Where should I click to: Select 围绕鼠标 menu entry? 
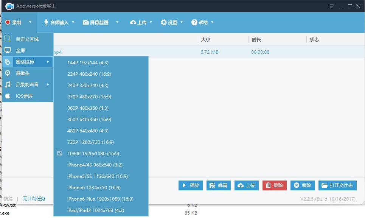pyautogui.click(x=28, y=62)
